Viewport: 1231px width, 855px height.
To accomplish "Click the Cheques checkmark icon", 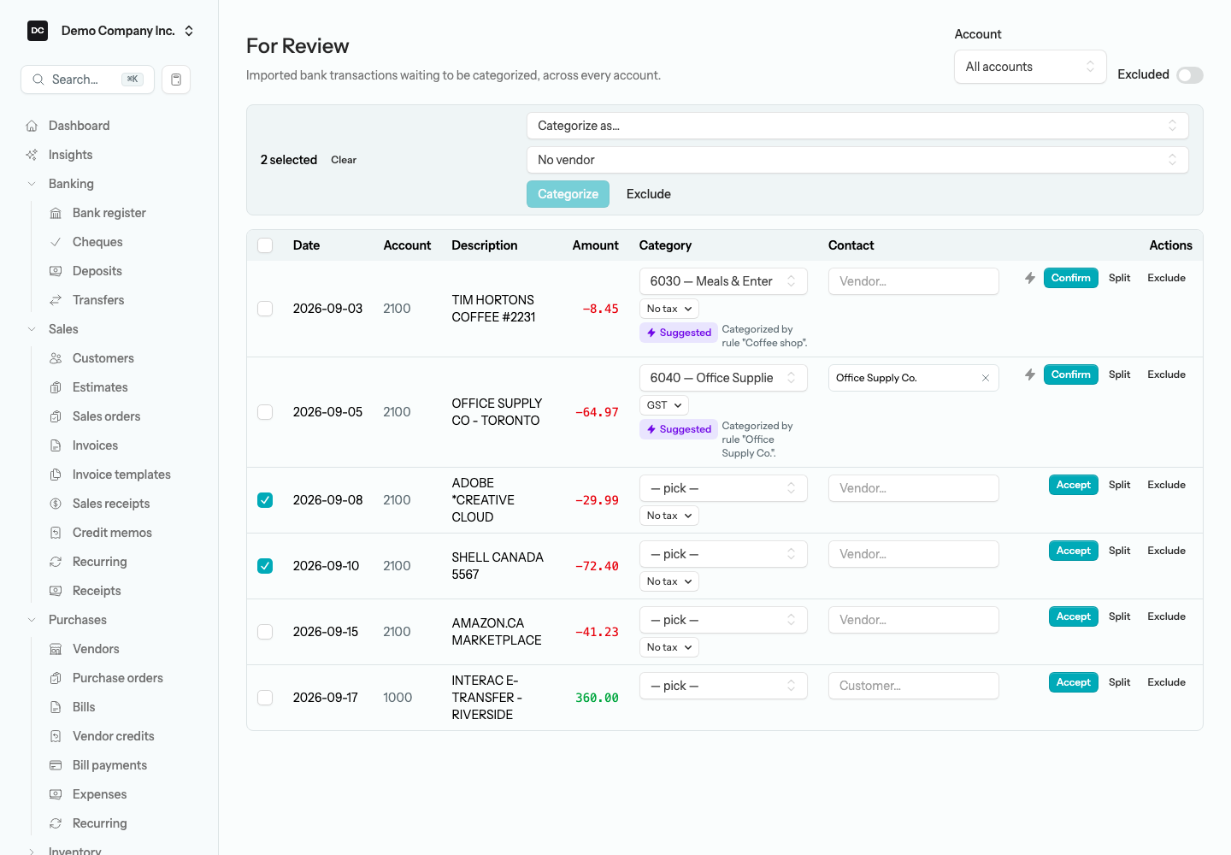I will (x=56, y=242).
